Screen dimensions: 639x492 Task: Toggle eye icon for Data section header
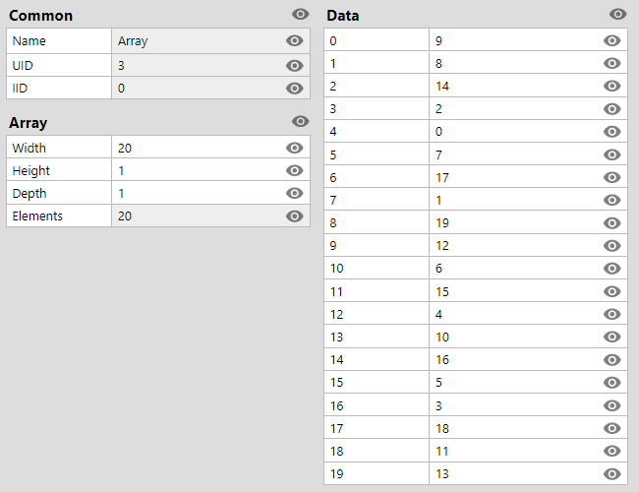617,15
